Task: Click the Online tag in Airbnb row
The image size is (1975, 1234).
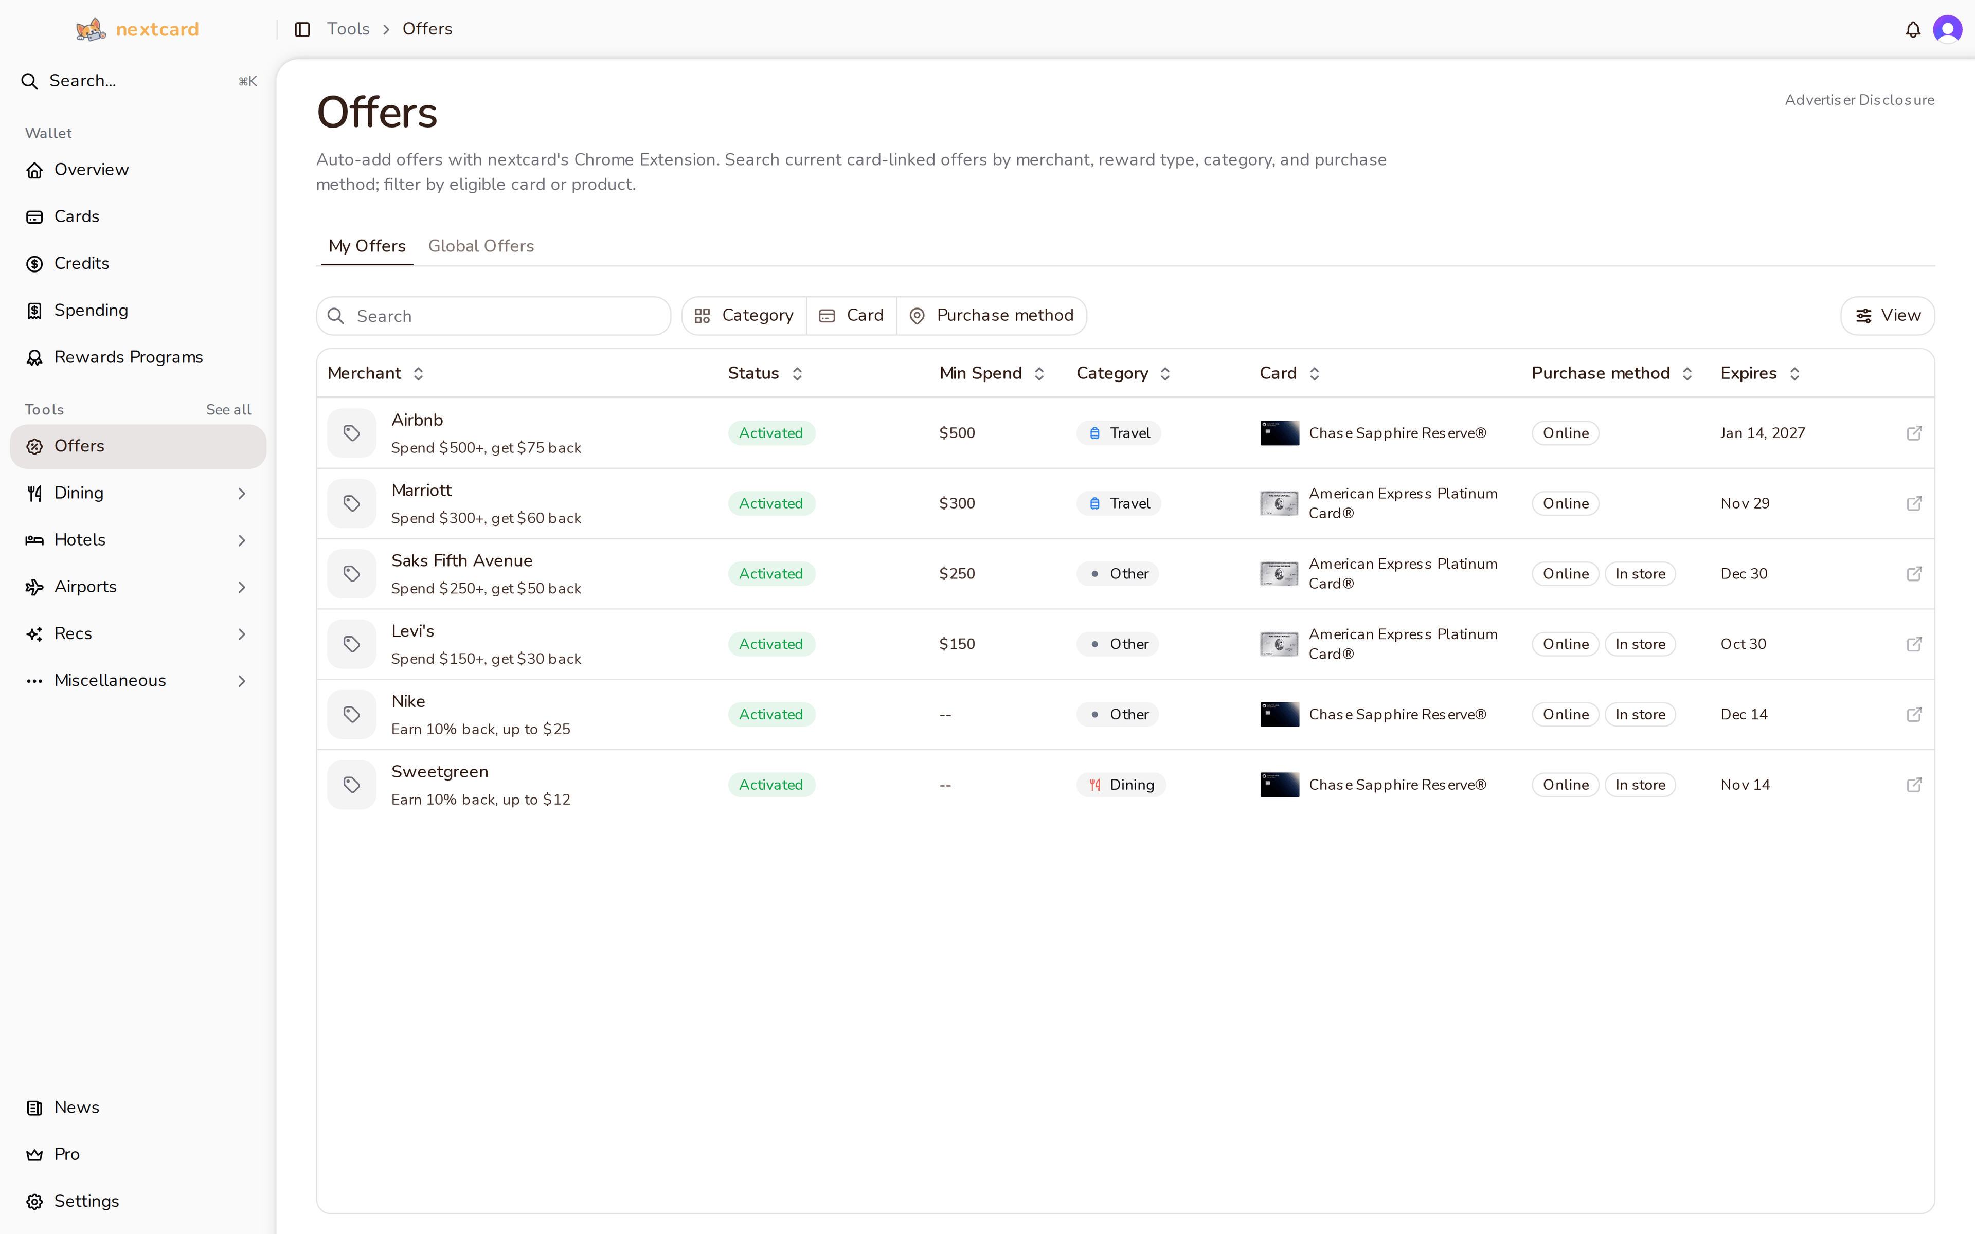Action: (x=1565, y=433)
